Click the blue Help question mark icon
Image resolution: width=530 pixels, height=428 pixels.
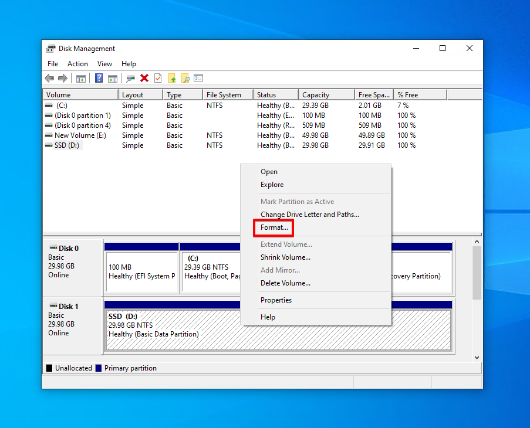pos(99,78)
